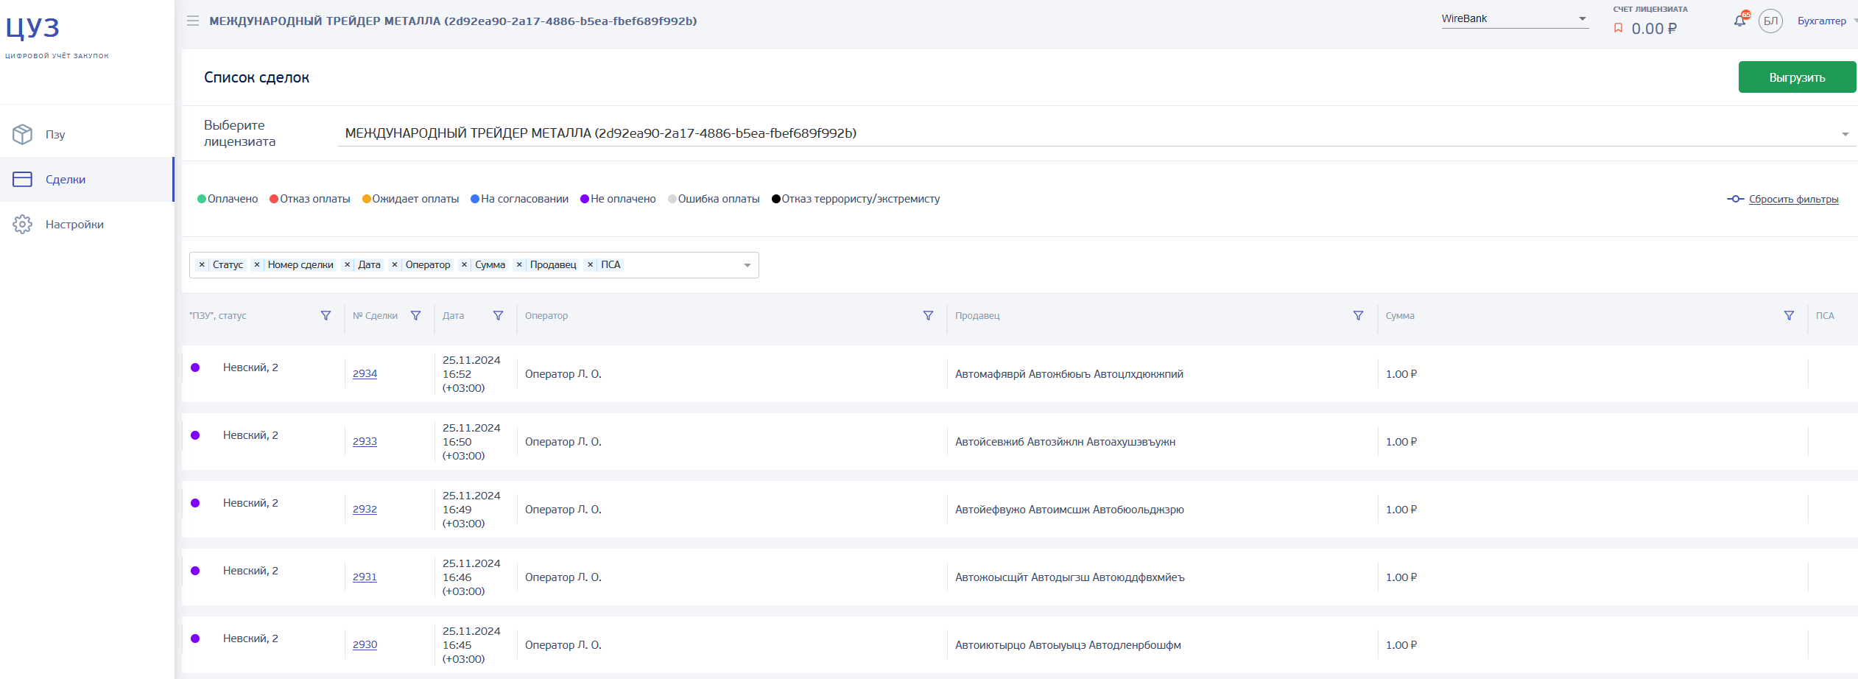Screen dimensions: 1858x679
Task: Toggle the На согласовании status filter
Action: point(519,199)
